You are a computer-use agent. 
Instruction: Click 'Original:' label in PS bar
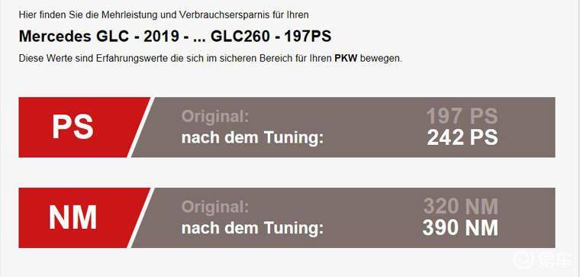click(x=215, y=117)
